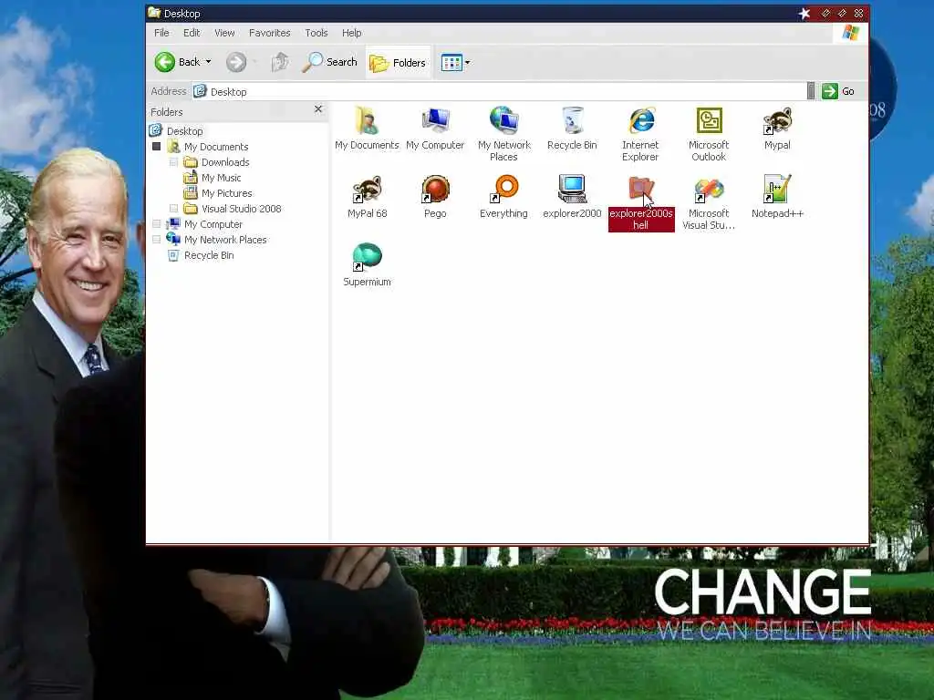
Task: Select Desktop in folder tree
Action: (184, 131)
